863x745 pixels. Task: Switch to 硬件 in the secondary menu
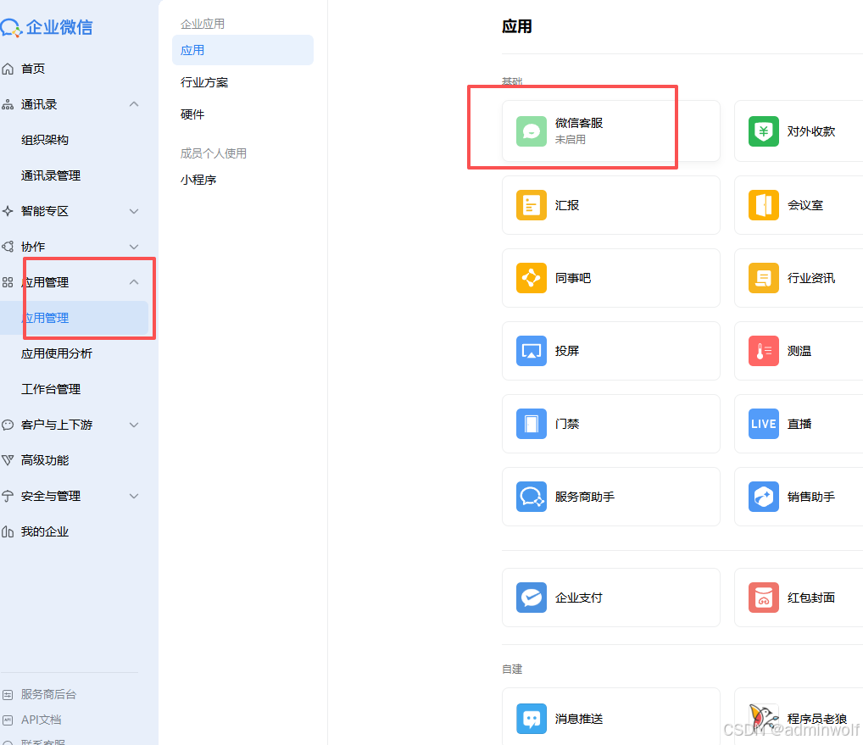[x=192, y=114]
